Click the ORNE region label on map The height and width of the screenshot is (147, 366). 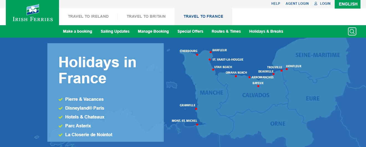point(278,124)
